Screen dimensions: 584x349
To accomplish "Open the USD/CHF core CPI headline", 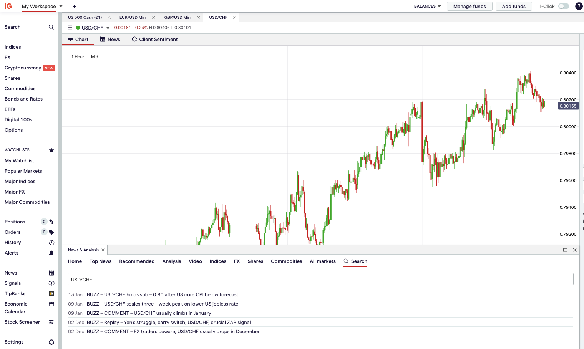I will 163,294.
